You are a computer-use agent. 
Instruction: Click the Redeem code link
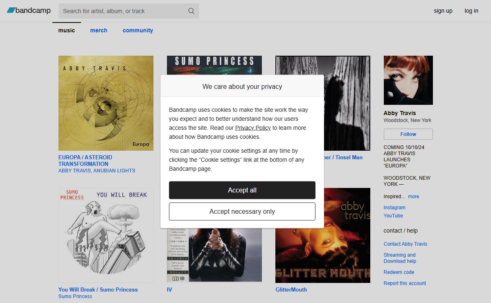399,272
